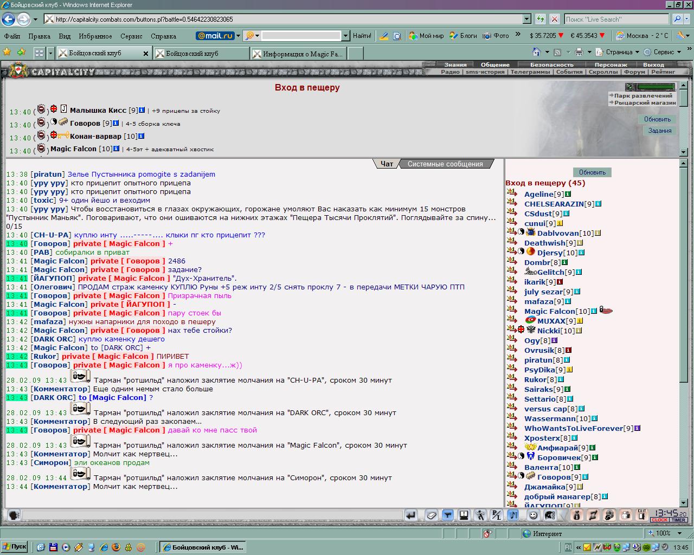Open the browser zoom level dropdown at 100%
Viewport: 694px width, 555px height.
coord(680,533)
